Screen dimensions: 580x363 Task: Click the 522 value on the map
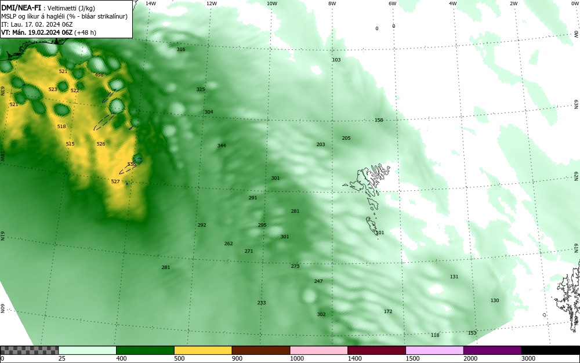click(75, 90)
